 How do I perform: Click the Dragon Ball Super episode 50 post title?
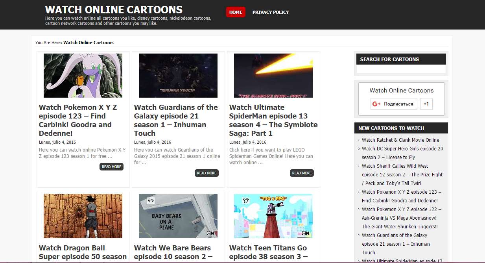[83, 252]
